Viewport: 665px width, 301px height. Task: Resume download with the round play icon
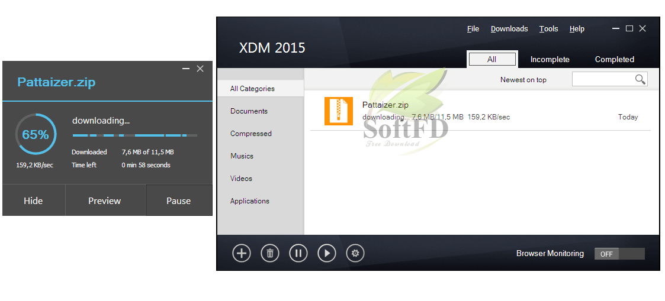point(327,253)
